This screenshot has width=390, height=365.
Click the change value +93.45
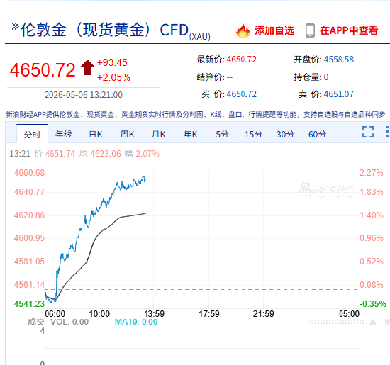[x=112, y=62]
